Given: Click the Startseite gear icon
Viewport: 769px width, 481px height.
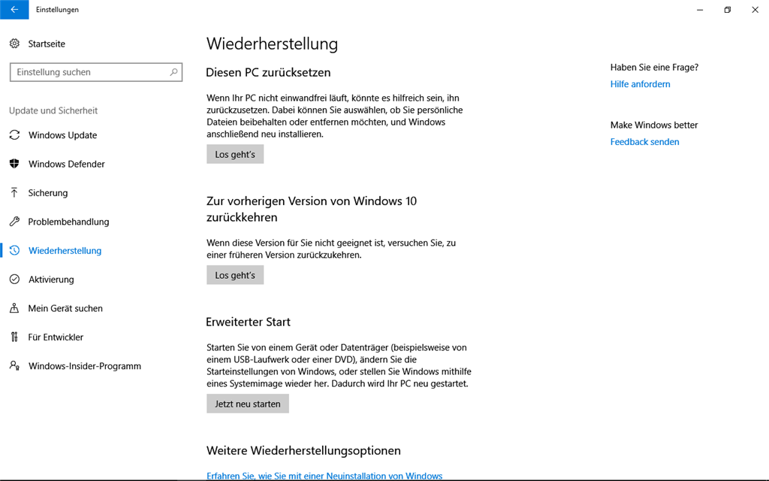Looking at the screenshot, I should pyautogui.click(x=15, y=44).
